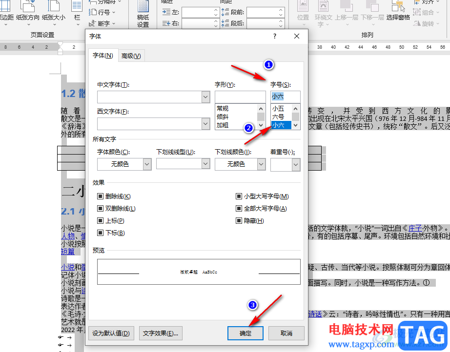Open the columns (栏) menu
This screenshot has width=450, height=352.
tap(77, 14)
